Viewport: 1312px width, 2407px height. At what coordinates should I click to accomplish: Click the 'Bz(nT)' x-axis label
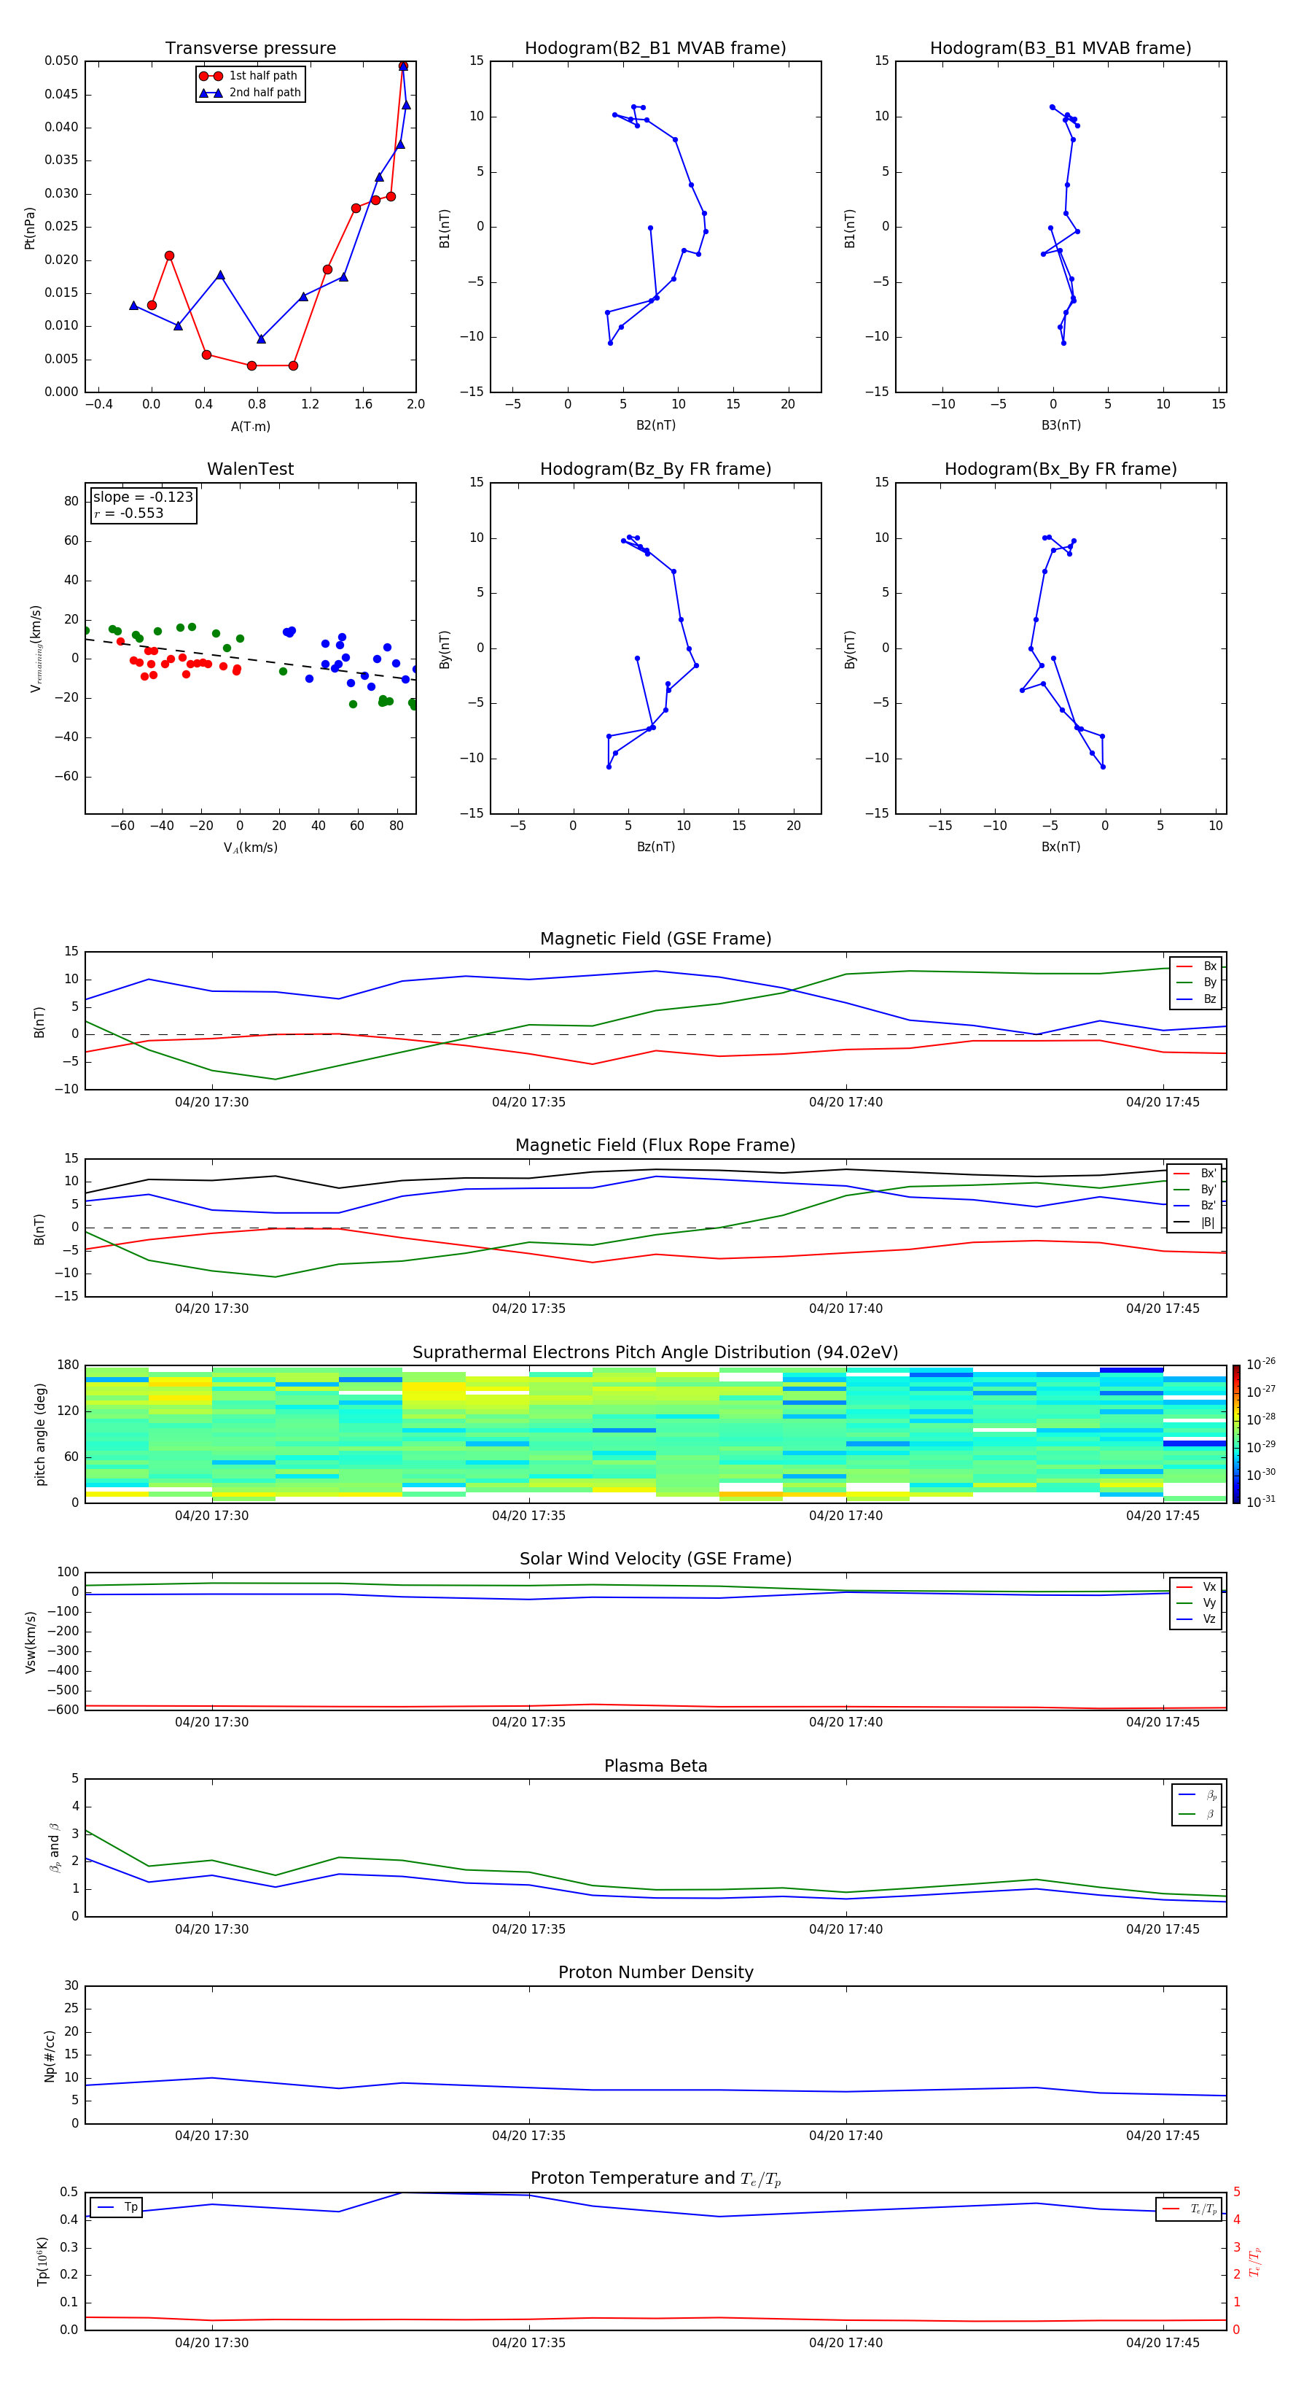coord(655,847)
